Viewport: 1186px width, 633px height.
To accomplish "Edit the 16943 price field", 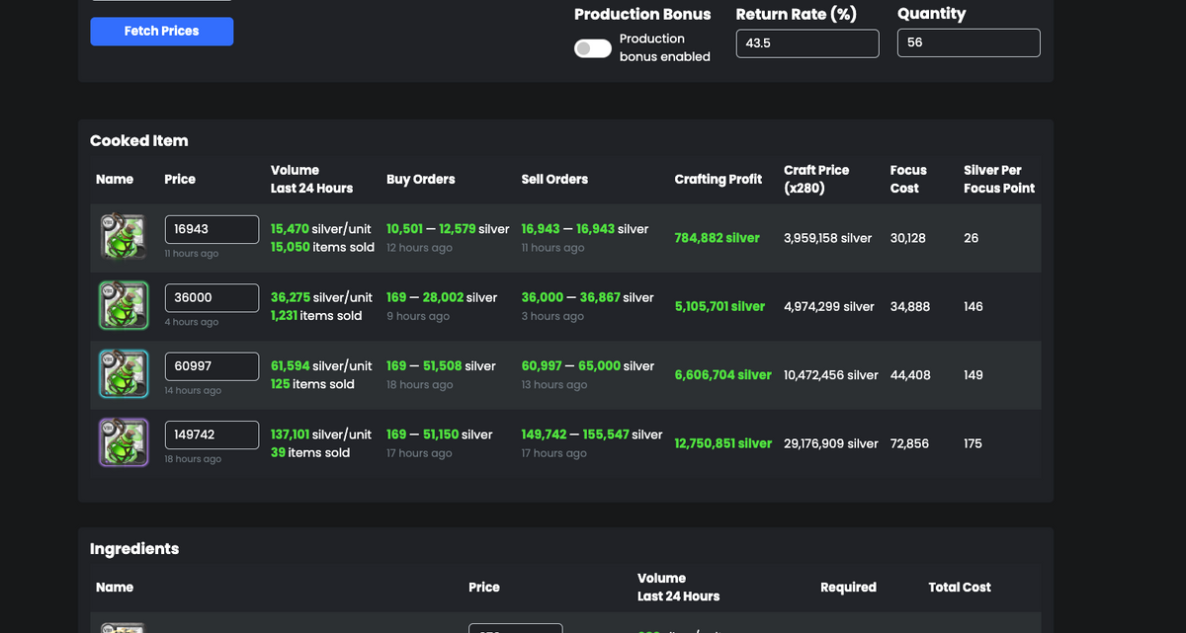I will [212, 229].
